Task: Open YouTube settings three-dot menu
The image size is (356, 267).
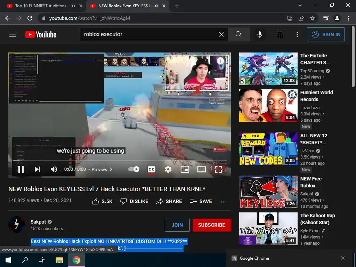Action: (297, 34)
